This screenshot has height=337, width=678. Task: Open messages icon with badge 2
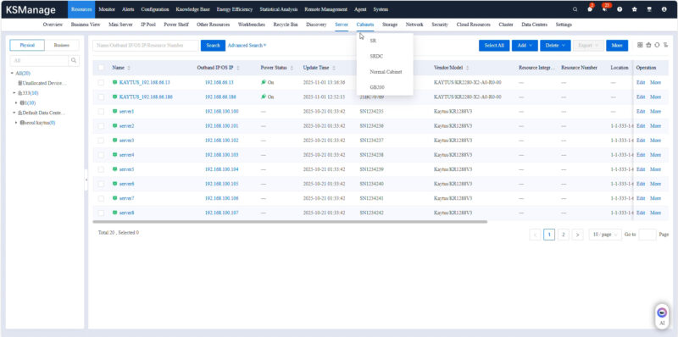(590, 9)
